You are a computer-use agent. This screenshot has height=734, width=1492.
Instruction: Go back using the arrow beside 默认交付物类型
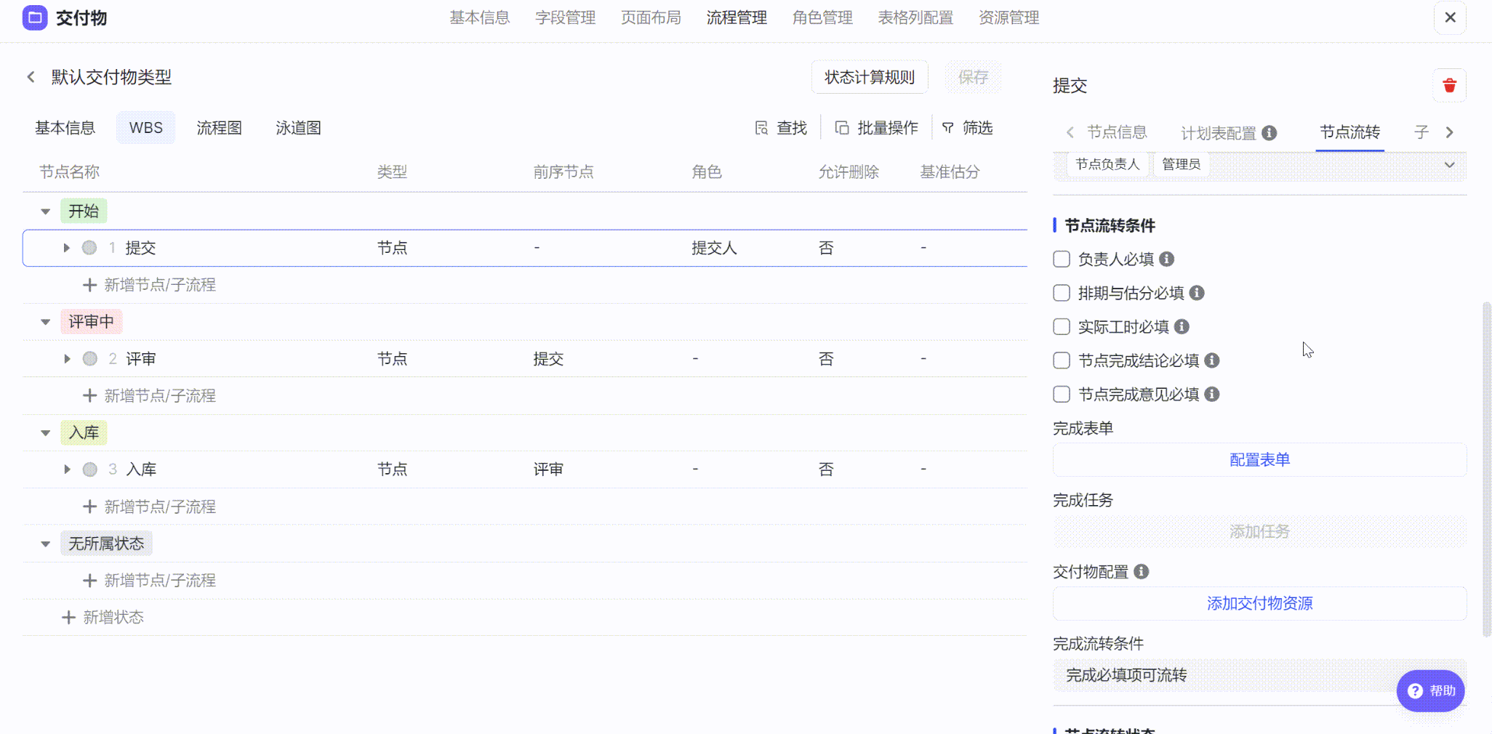pyautogui.click(x=31, y=77)
